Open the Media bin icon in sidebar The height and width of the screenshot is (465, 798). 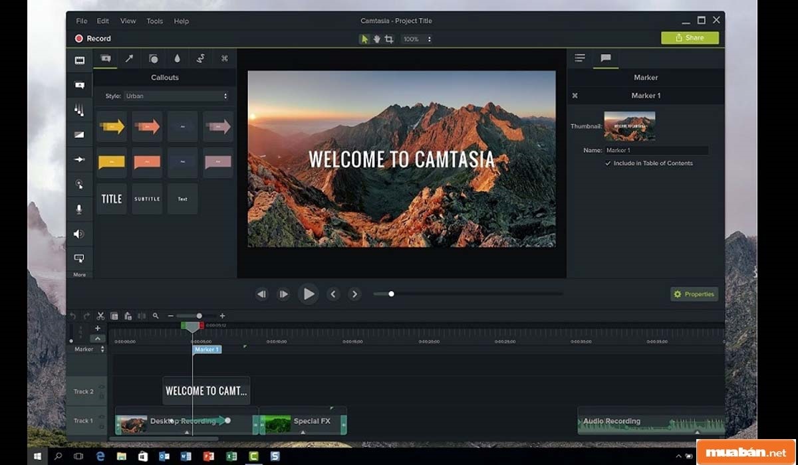(79, 60)
